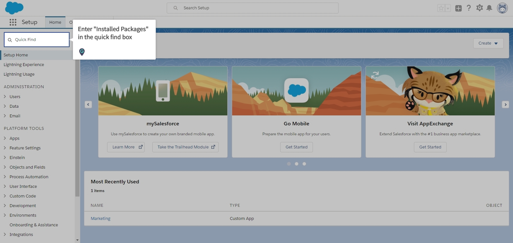Click the Favorites star icon
Screen dimensions: 513x243
[441, 8]
